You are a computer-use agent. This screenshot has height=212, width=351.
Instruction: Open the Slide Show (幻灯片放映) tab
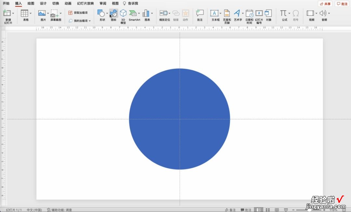coord(85,3)
